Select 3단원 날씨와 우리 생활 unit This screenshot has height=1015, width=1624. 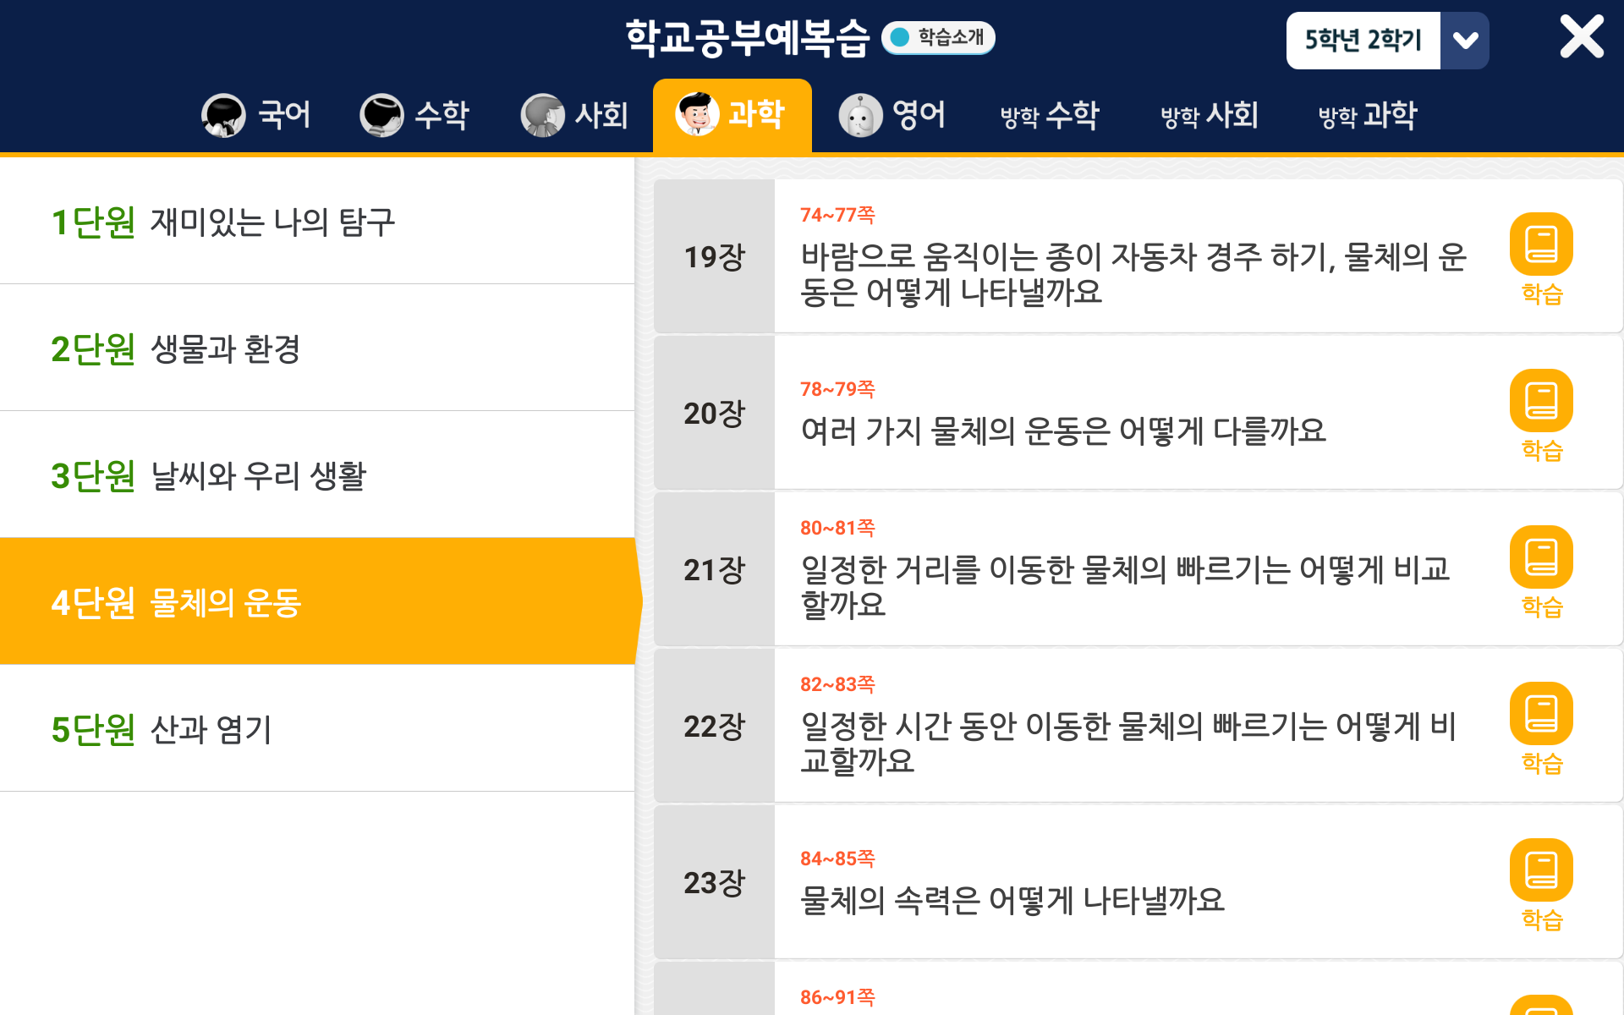pyautogui.click(x=317, y=475)
